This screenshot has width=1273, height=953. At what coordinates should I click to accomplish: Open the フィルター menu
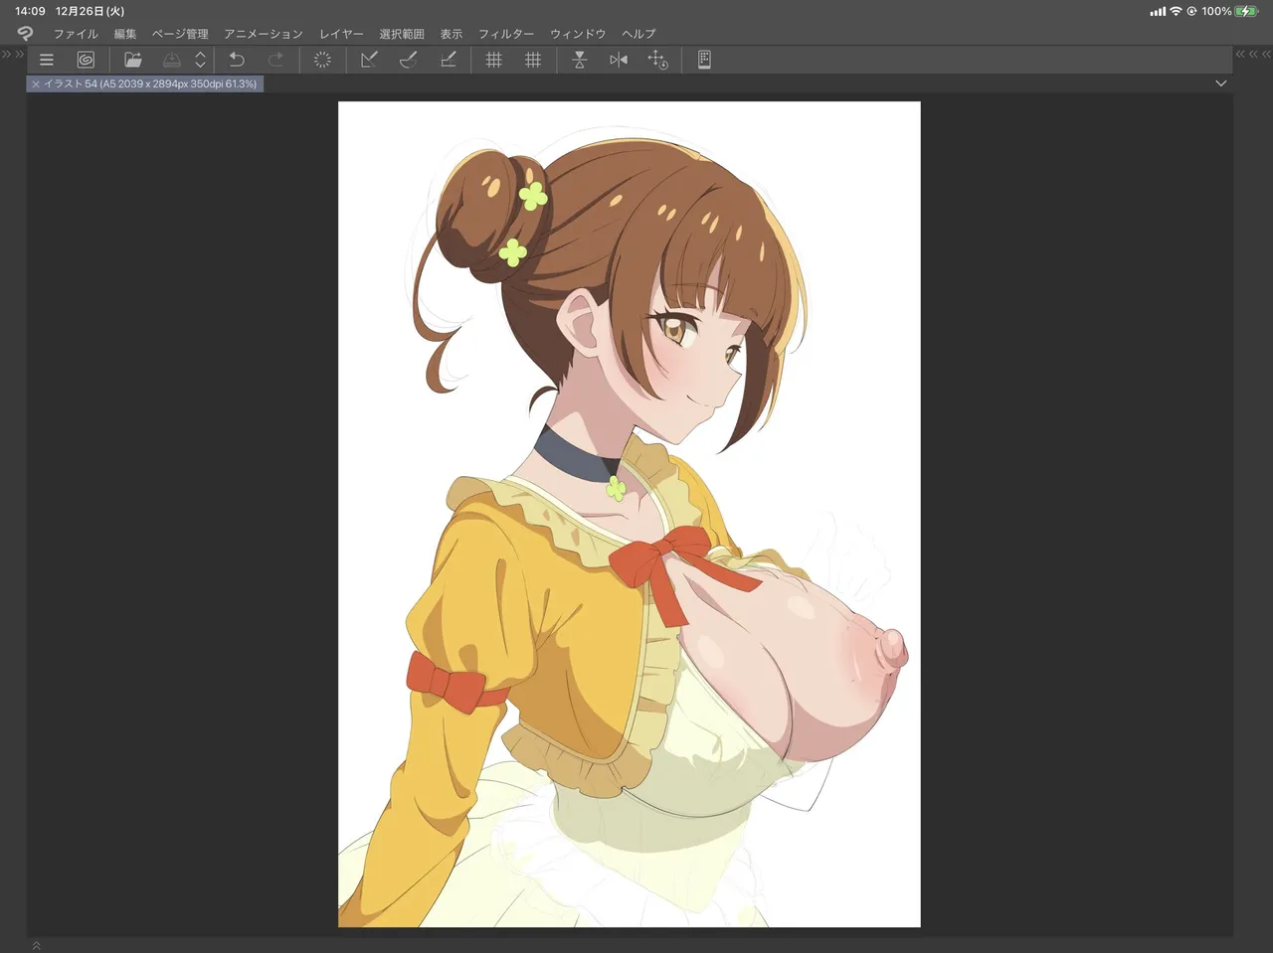[x=506, y=34]
